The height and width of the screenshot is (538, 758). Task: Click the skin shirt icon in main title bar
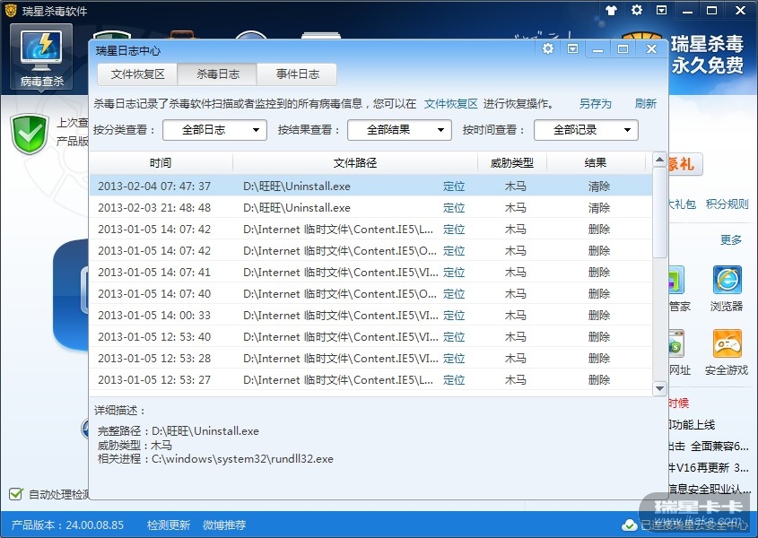coord(612,10)
